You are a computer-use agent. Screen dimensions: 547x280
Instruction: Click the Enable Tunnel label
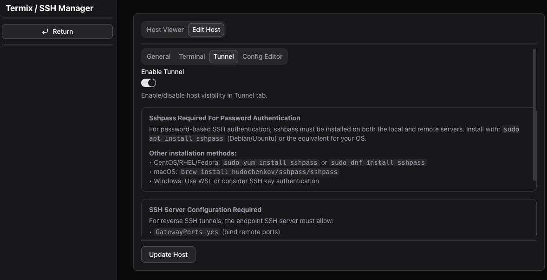pos(163,72)
